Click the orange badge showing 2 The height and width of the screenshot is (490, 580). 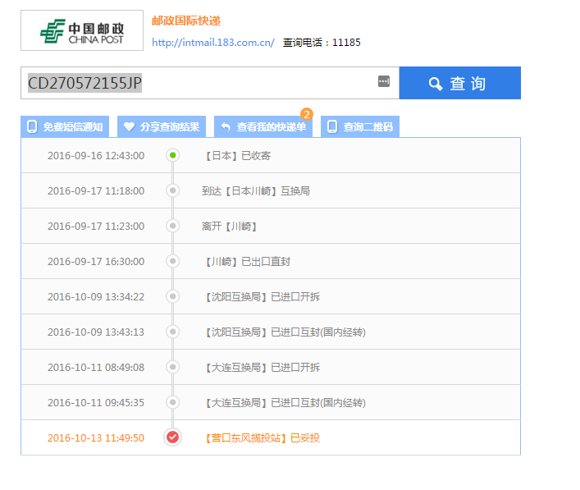[x=307, y=114]
